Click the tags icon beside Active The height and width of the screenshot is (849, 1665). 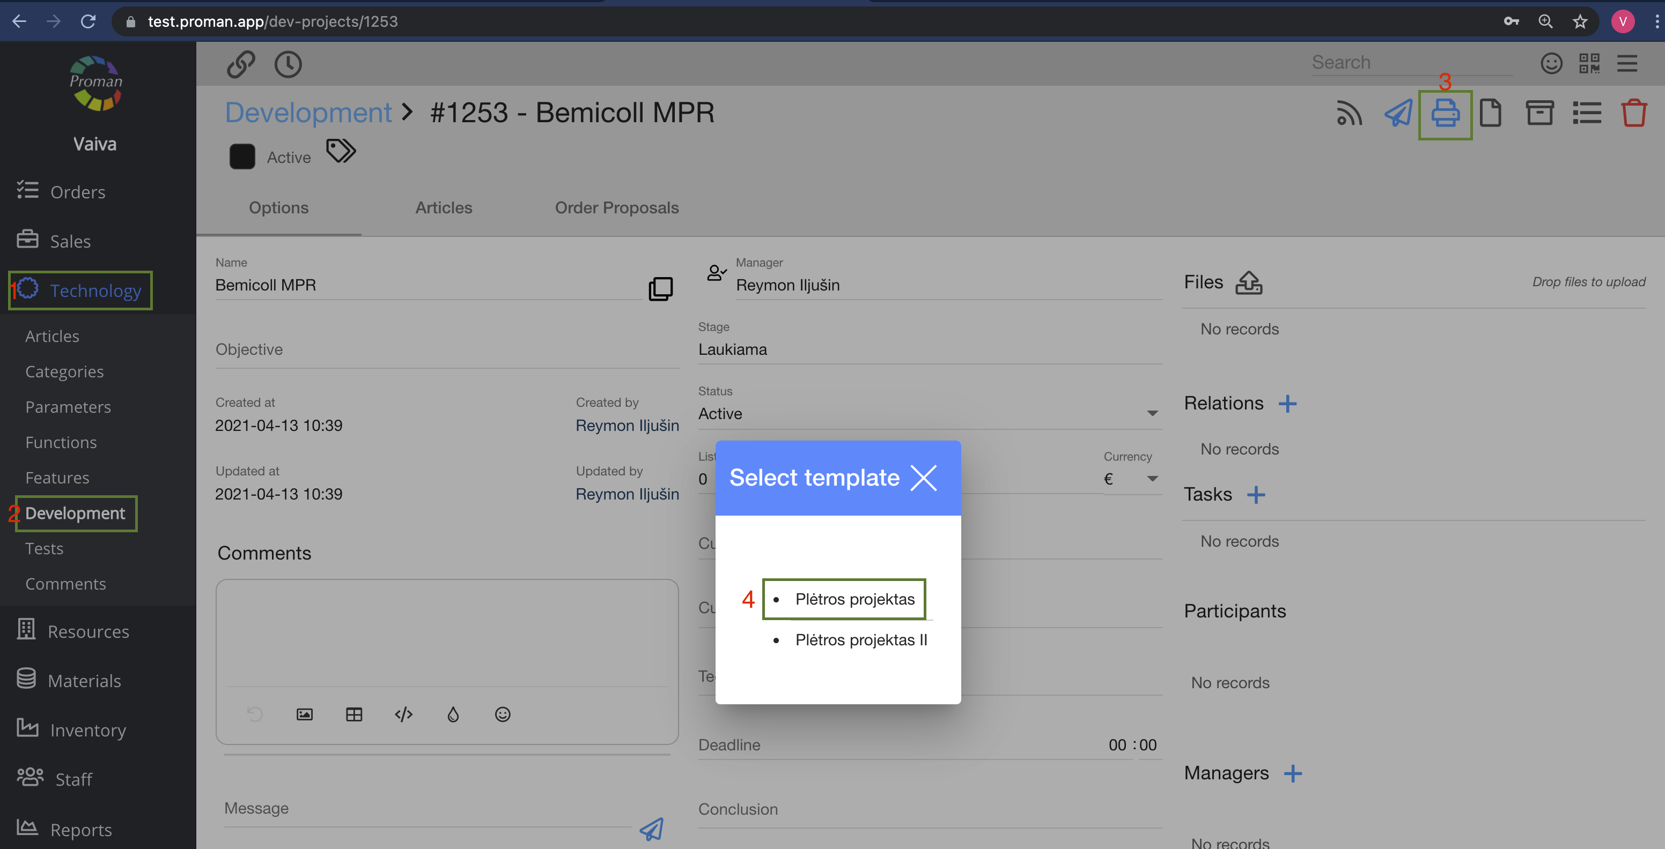coord(341,152)
